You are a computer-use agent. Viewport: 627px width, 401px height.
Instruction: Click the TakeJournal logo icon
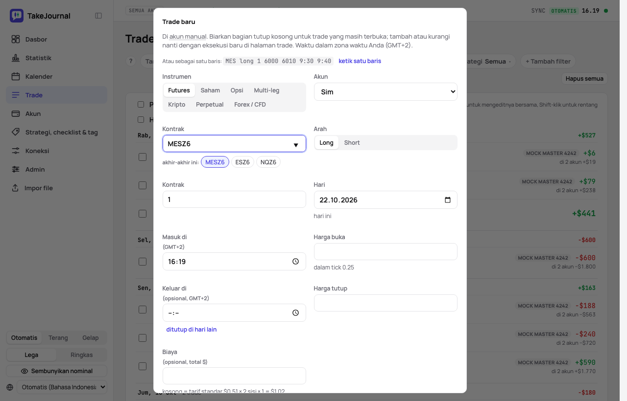click(x=17, y=16)
